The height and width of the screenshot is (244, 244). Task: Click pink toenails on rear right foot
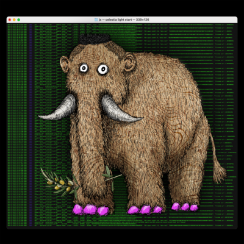(185, 207)
